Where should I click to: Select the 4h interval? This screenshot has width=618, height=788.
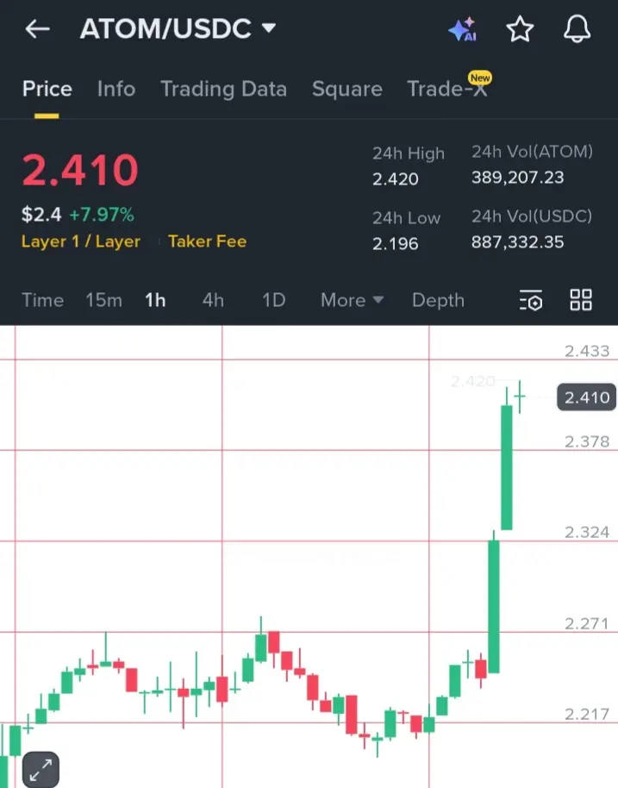click(213, 300)
